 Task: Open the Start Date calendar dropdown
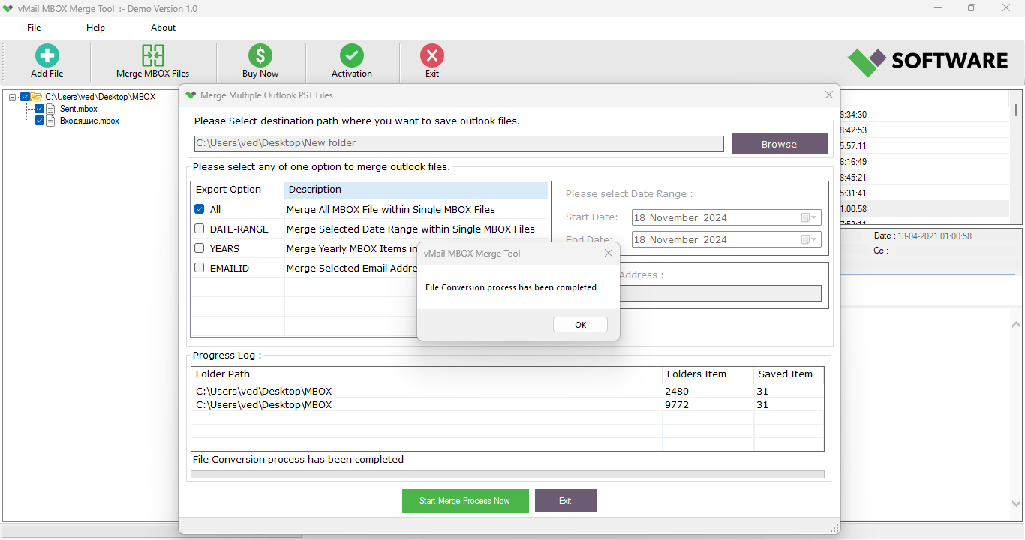click(x=809, y=218)
